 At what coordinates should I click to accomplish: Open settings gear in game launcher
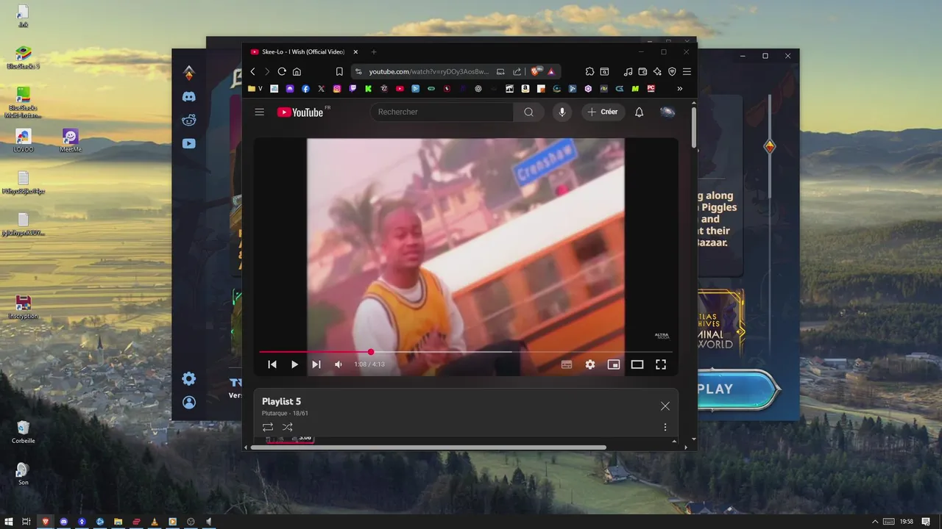point(189,378)
